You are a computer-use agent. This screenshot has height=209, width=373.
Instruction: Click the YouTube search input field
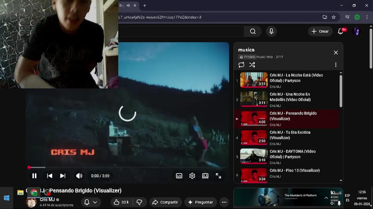181,31
